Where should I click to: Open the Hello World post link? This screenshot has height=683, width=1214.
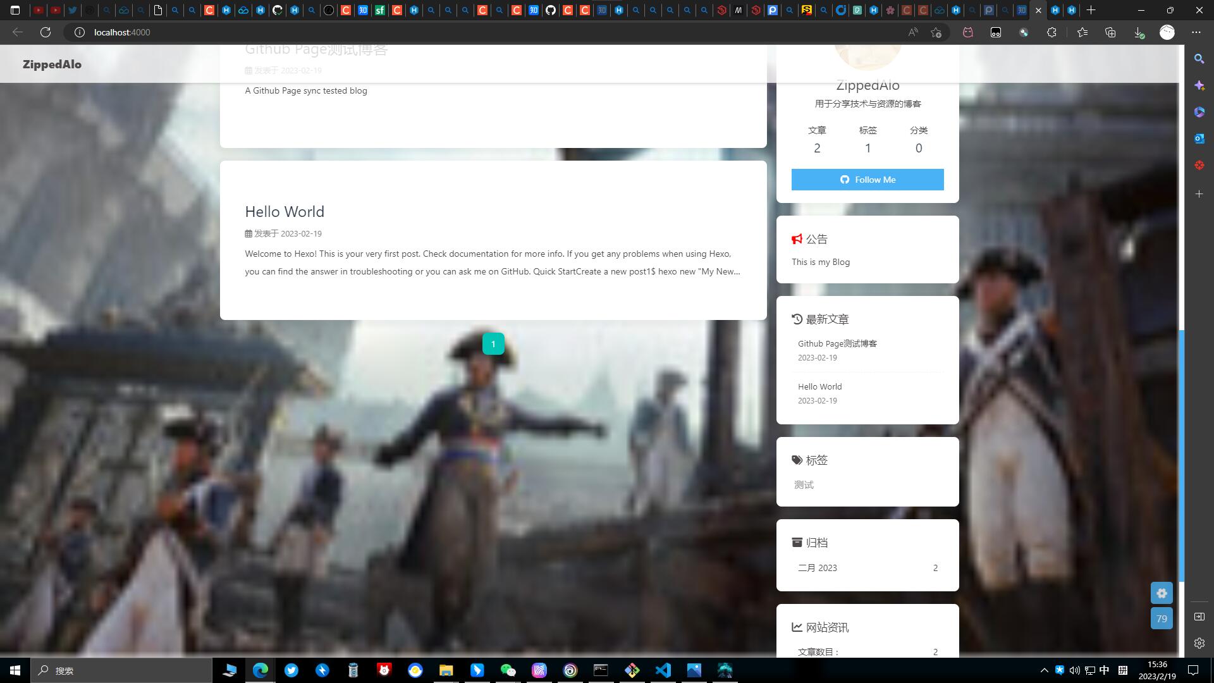click(284, 211)
